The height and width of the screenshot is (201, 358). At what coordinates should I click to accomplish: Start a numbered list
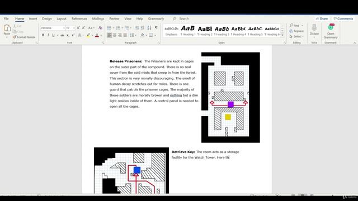[x=118, y=28]
